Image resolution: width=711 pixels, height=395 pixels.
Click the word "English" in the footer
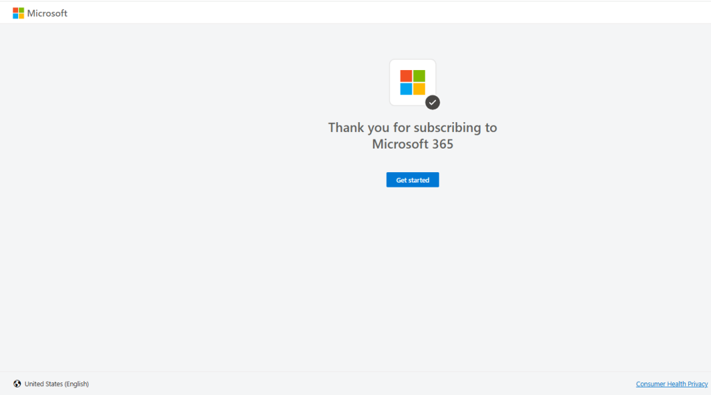coord(76,384)
